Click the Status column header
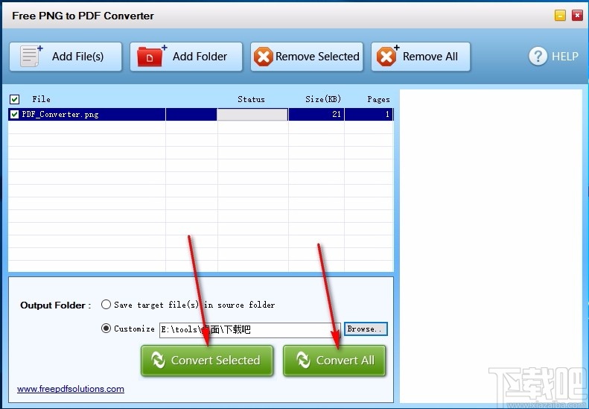589x409 pixels. pyautogui.click(x=251, y=99)
